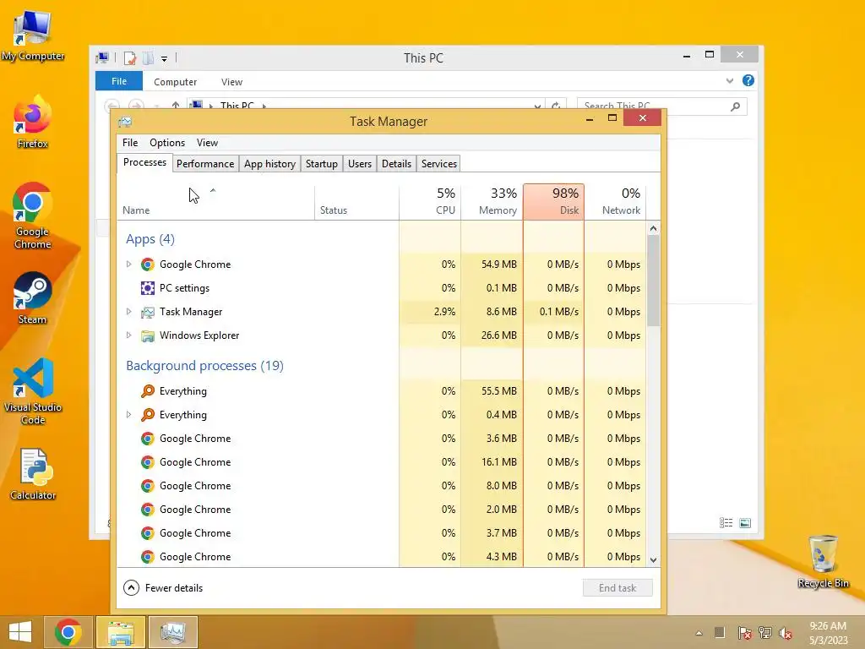Image resolution: width=865 pixels, height=649 pixels.
Task: Click the Windows Start button
Action: coord(20,632)
